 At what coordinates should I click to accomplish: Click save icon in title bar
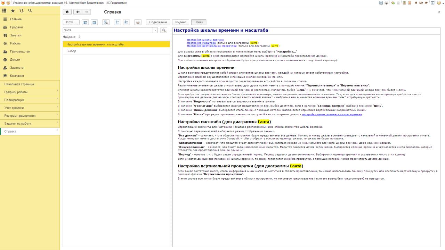coord(381,3)
